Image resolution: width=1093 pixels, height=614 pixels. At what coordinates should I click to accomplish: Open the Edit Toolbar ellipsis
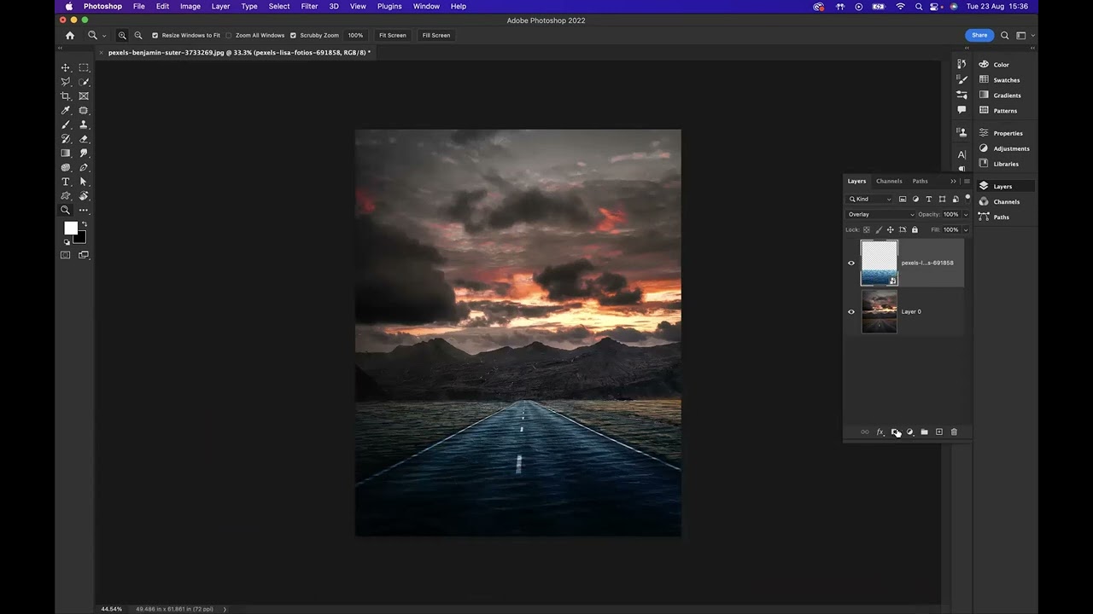tap(84, 210)
